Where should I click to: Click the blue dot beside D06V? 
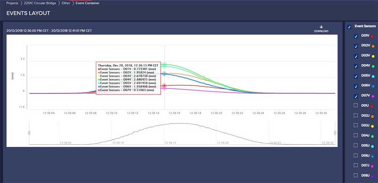coord(373,86)
